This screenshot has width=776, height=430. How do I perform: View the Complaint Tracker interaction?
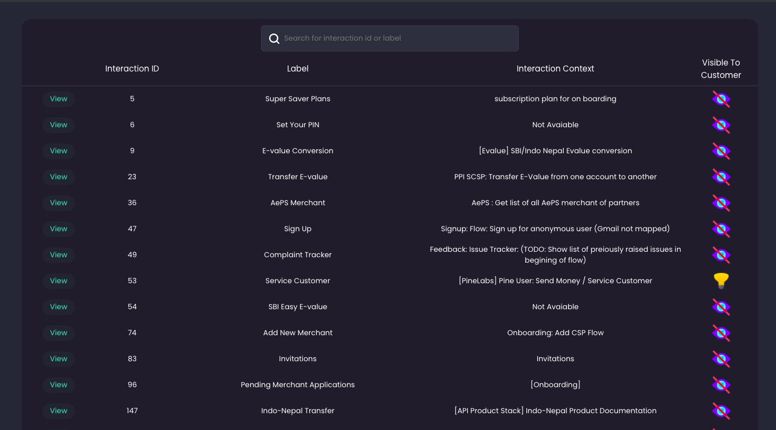click(58, 255)
